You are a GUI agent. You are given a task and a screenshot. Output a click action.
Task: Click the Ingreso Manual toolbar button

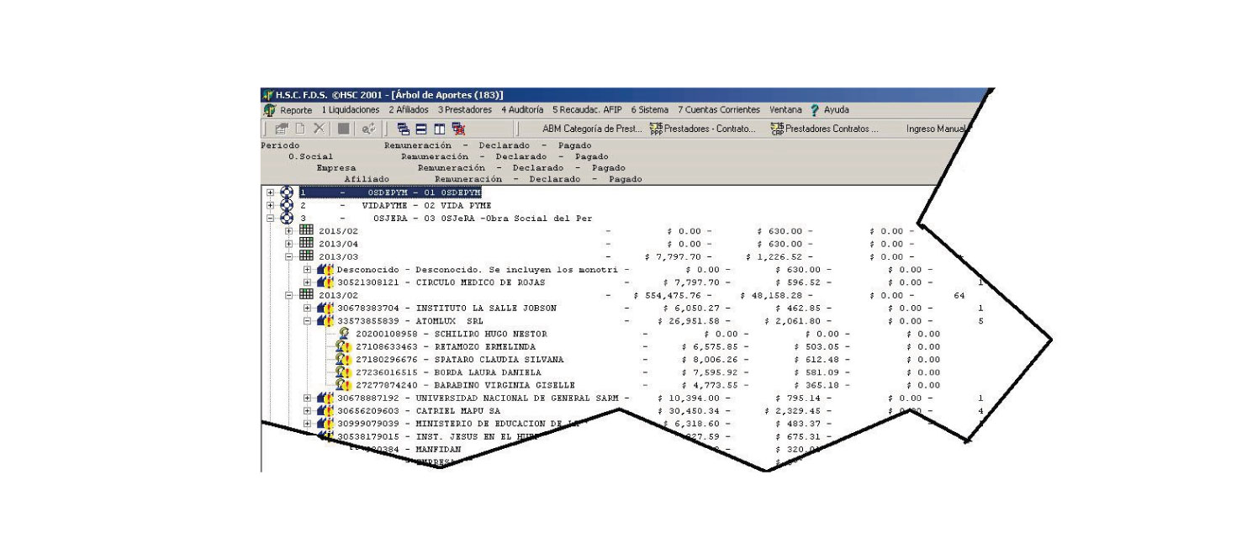pos(938,129)
